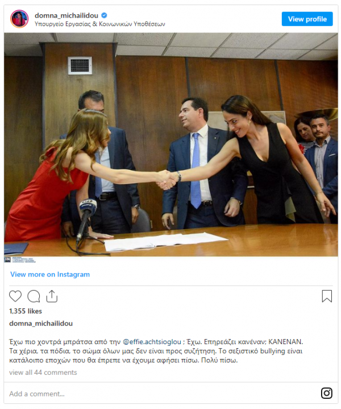The width and height of the screenshot is (341, 409).
Task: Open the @effie.achtsioglou mention
Action: [152, 342]
